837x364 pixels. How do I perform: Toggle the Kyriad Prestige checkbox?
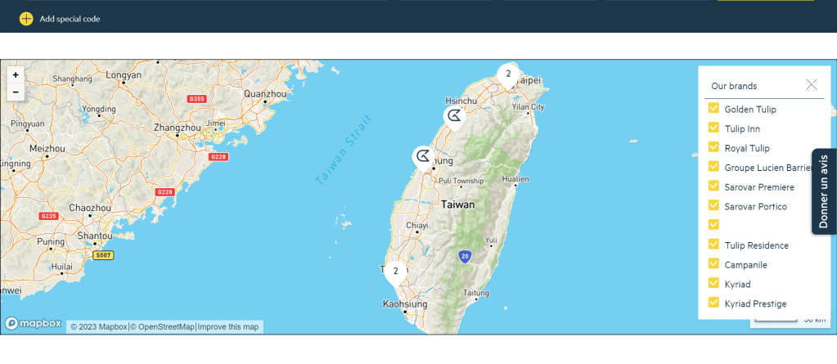tap(713, 303)
